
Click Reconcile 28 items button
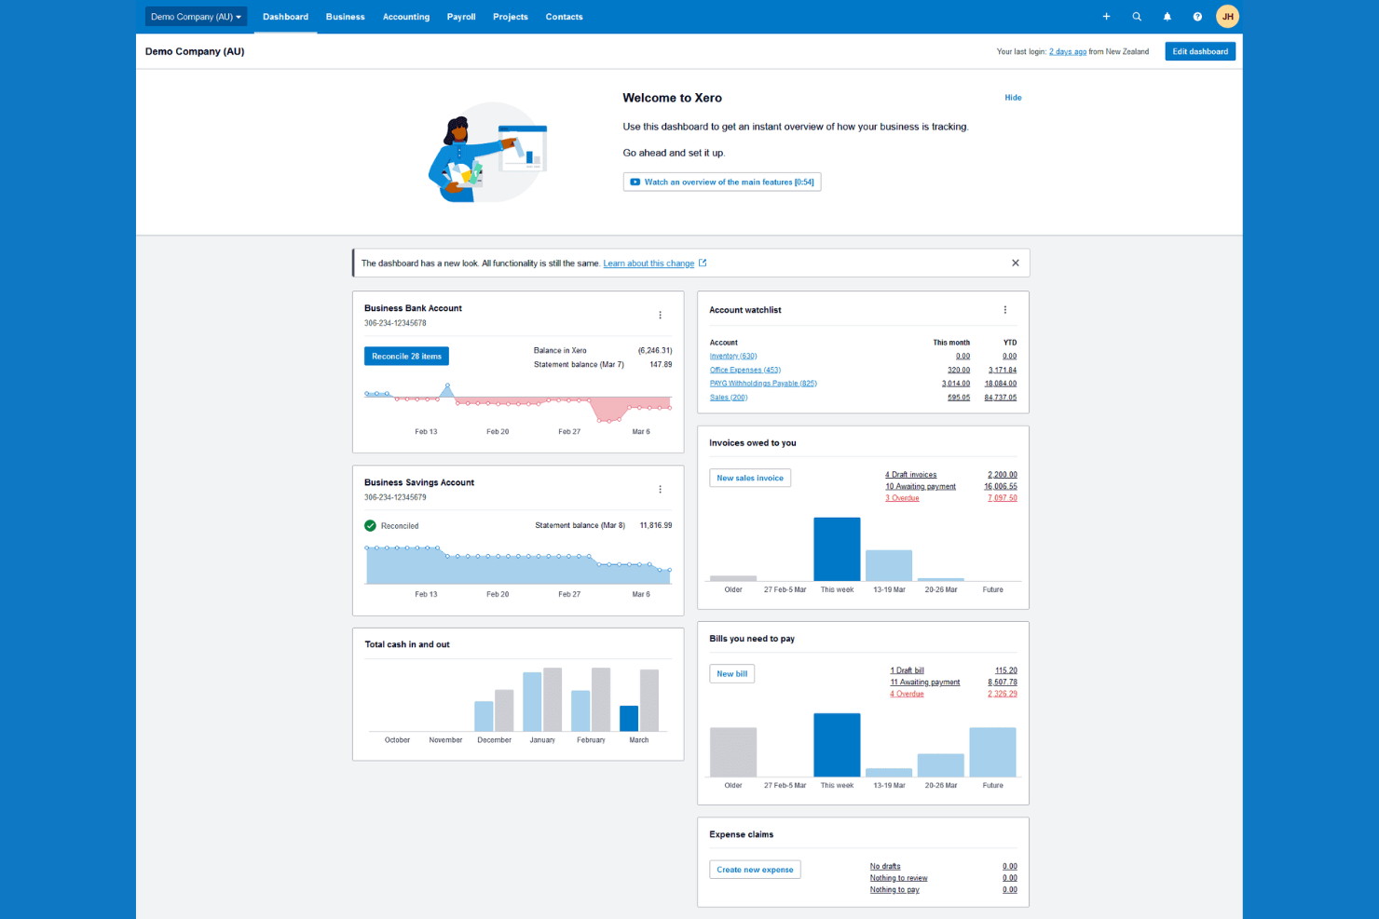coord(406,357)
